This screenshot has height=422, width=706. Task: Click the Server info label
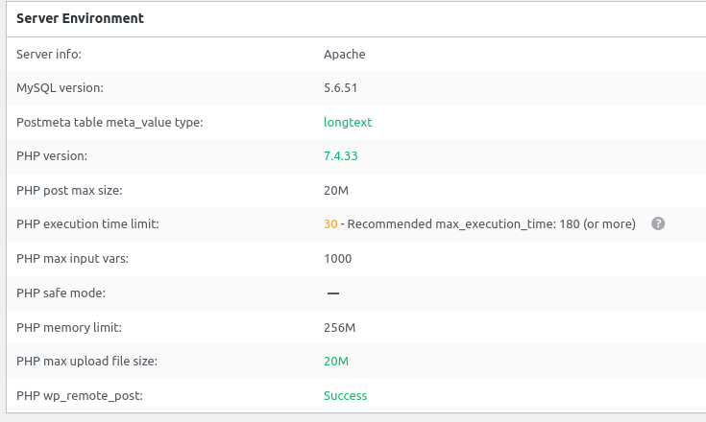pos(49,55)
